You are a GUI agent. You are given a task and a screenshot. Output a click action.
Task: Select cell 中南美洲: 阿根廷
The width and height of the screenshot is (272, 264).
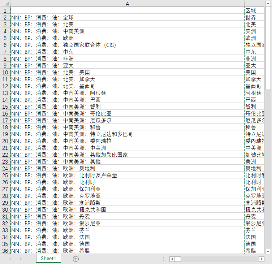point(127,93)
